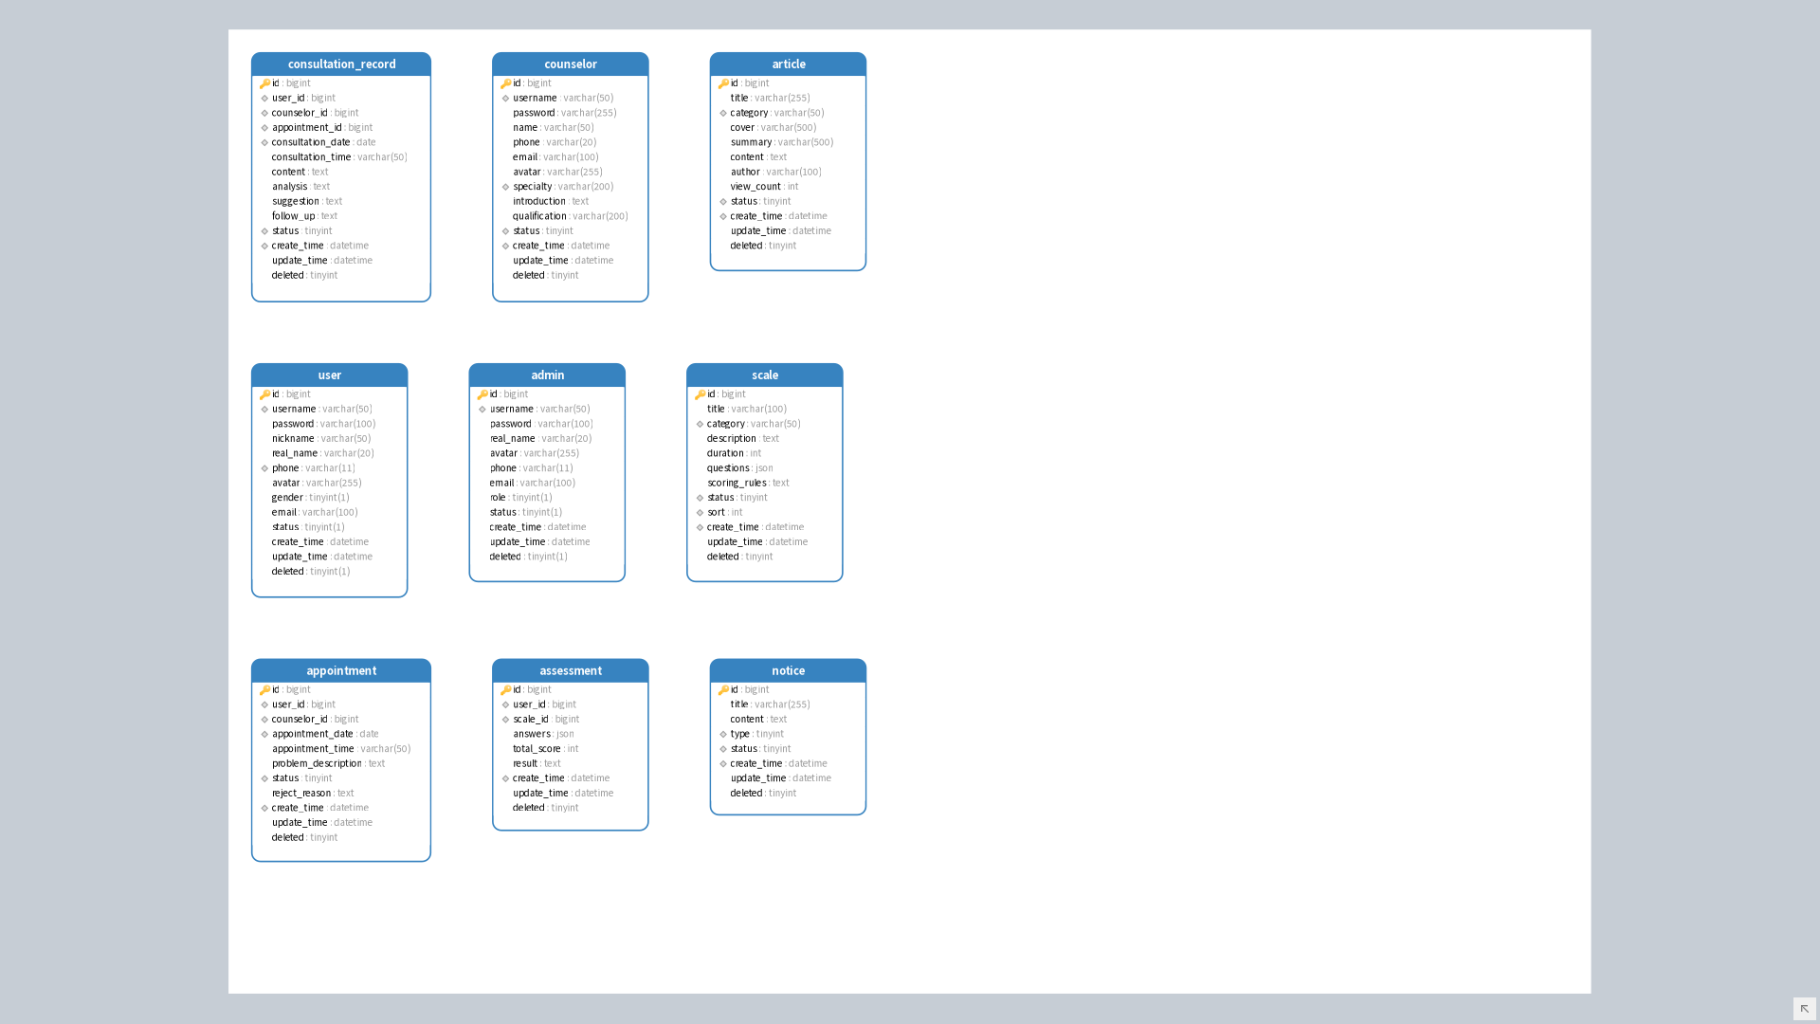Select the article table title bar
This screenshot has height=1024, width=1820.
click(x=788, y=64)
